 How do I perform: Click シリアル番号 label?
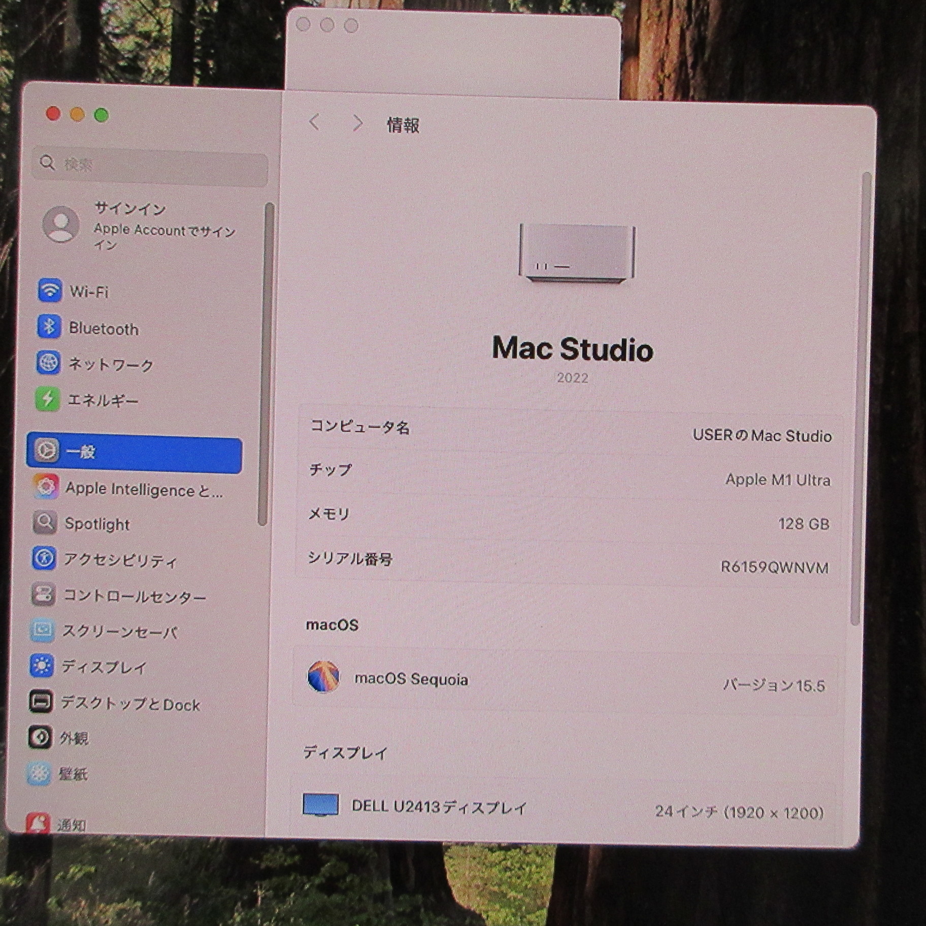pos(350,558)
